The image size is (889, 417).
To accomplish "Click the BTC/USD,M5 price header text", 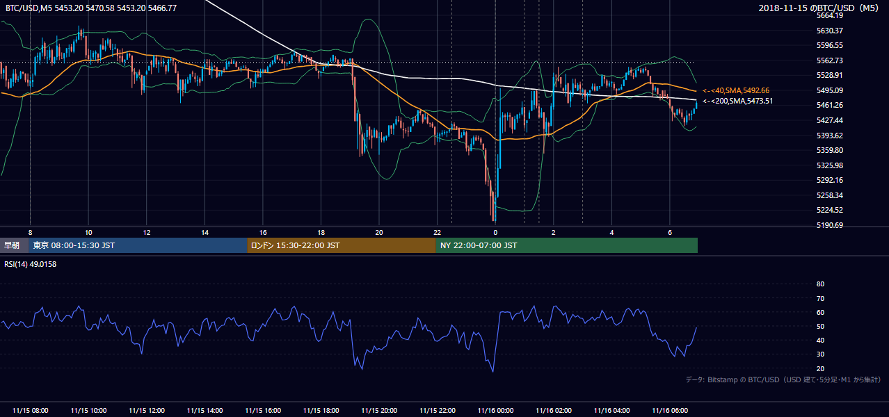I will click(x=91, y=8).
